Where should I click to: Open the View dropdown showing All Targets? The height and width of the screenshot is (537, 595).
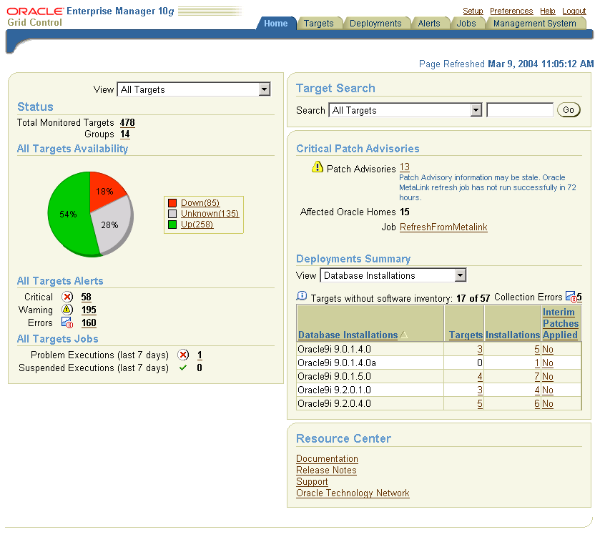point(265,89)
